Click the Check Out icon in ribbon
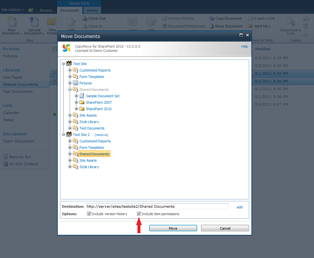The image size is (314, 258). [85, 18]
